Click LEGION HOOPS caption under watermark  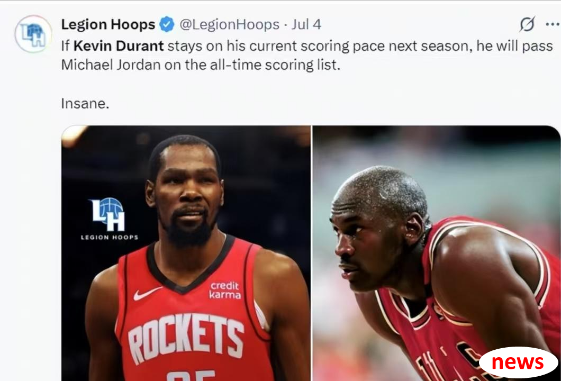[110, 237]
